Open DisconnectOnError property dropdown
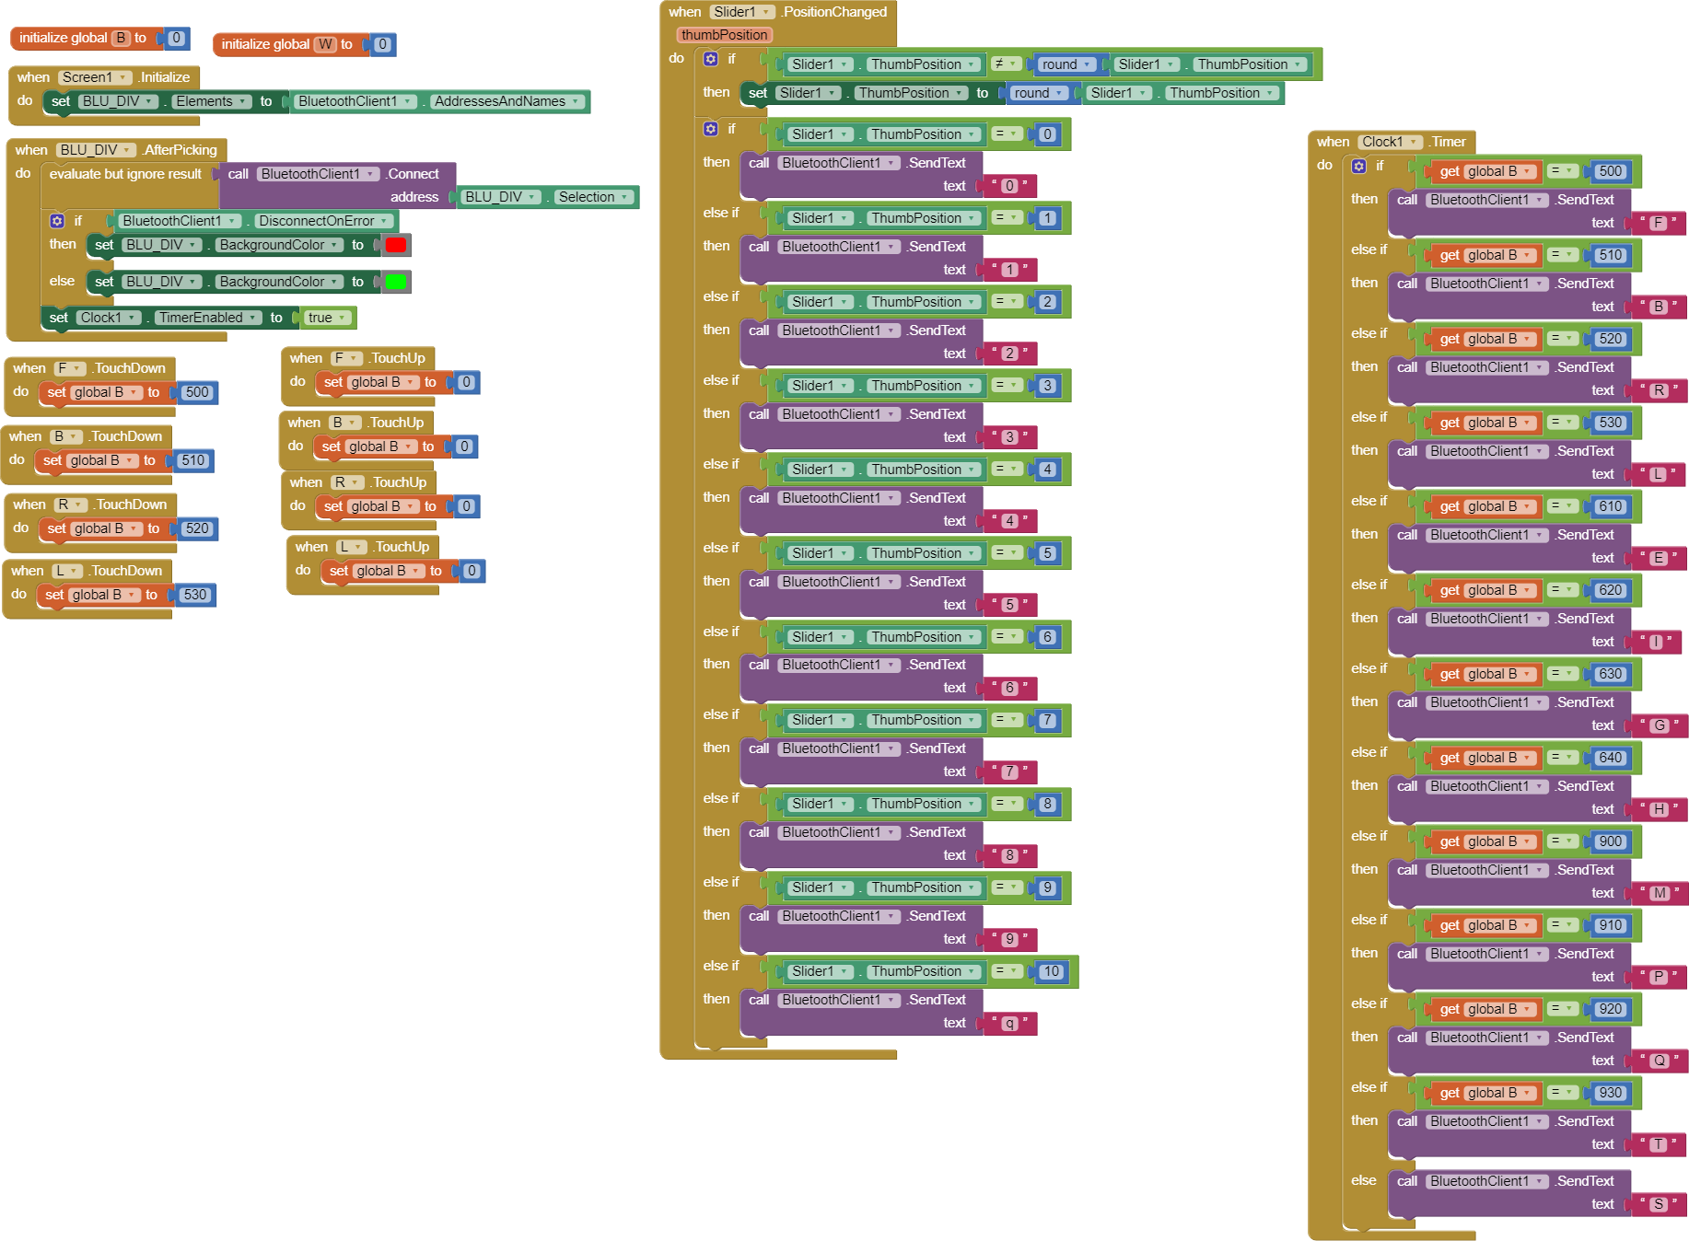The image size is (1689, 1241). pos(324,221)
